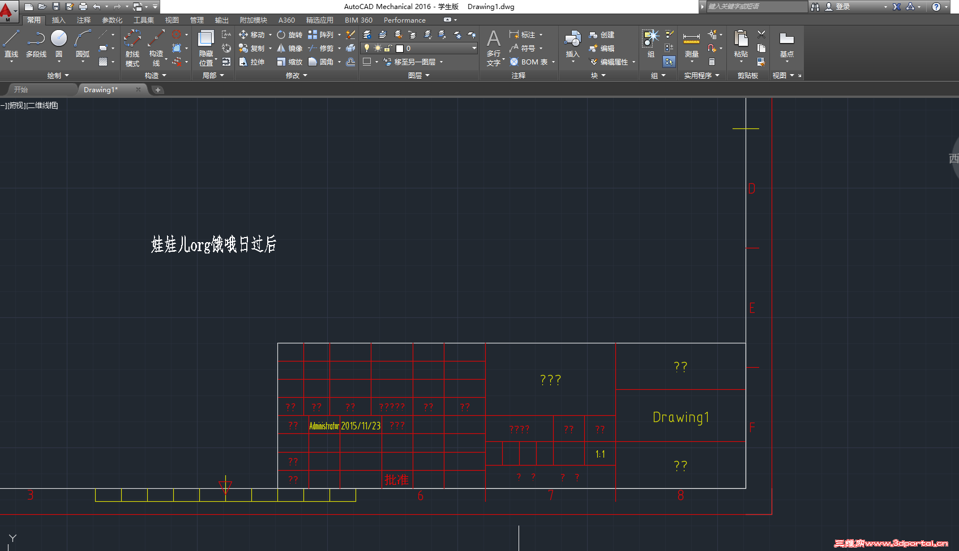959x551 pixels.
Task: Expand the 构造 panel
Action: (156, 75)
